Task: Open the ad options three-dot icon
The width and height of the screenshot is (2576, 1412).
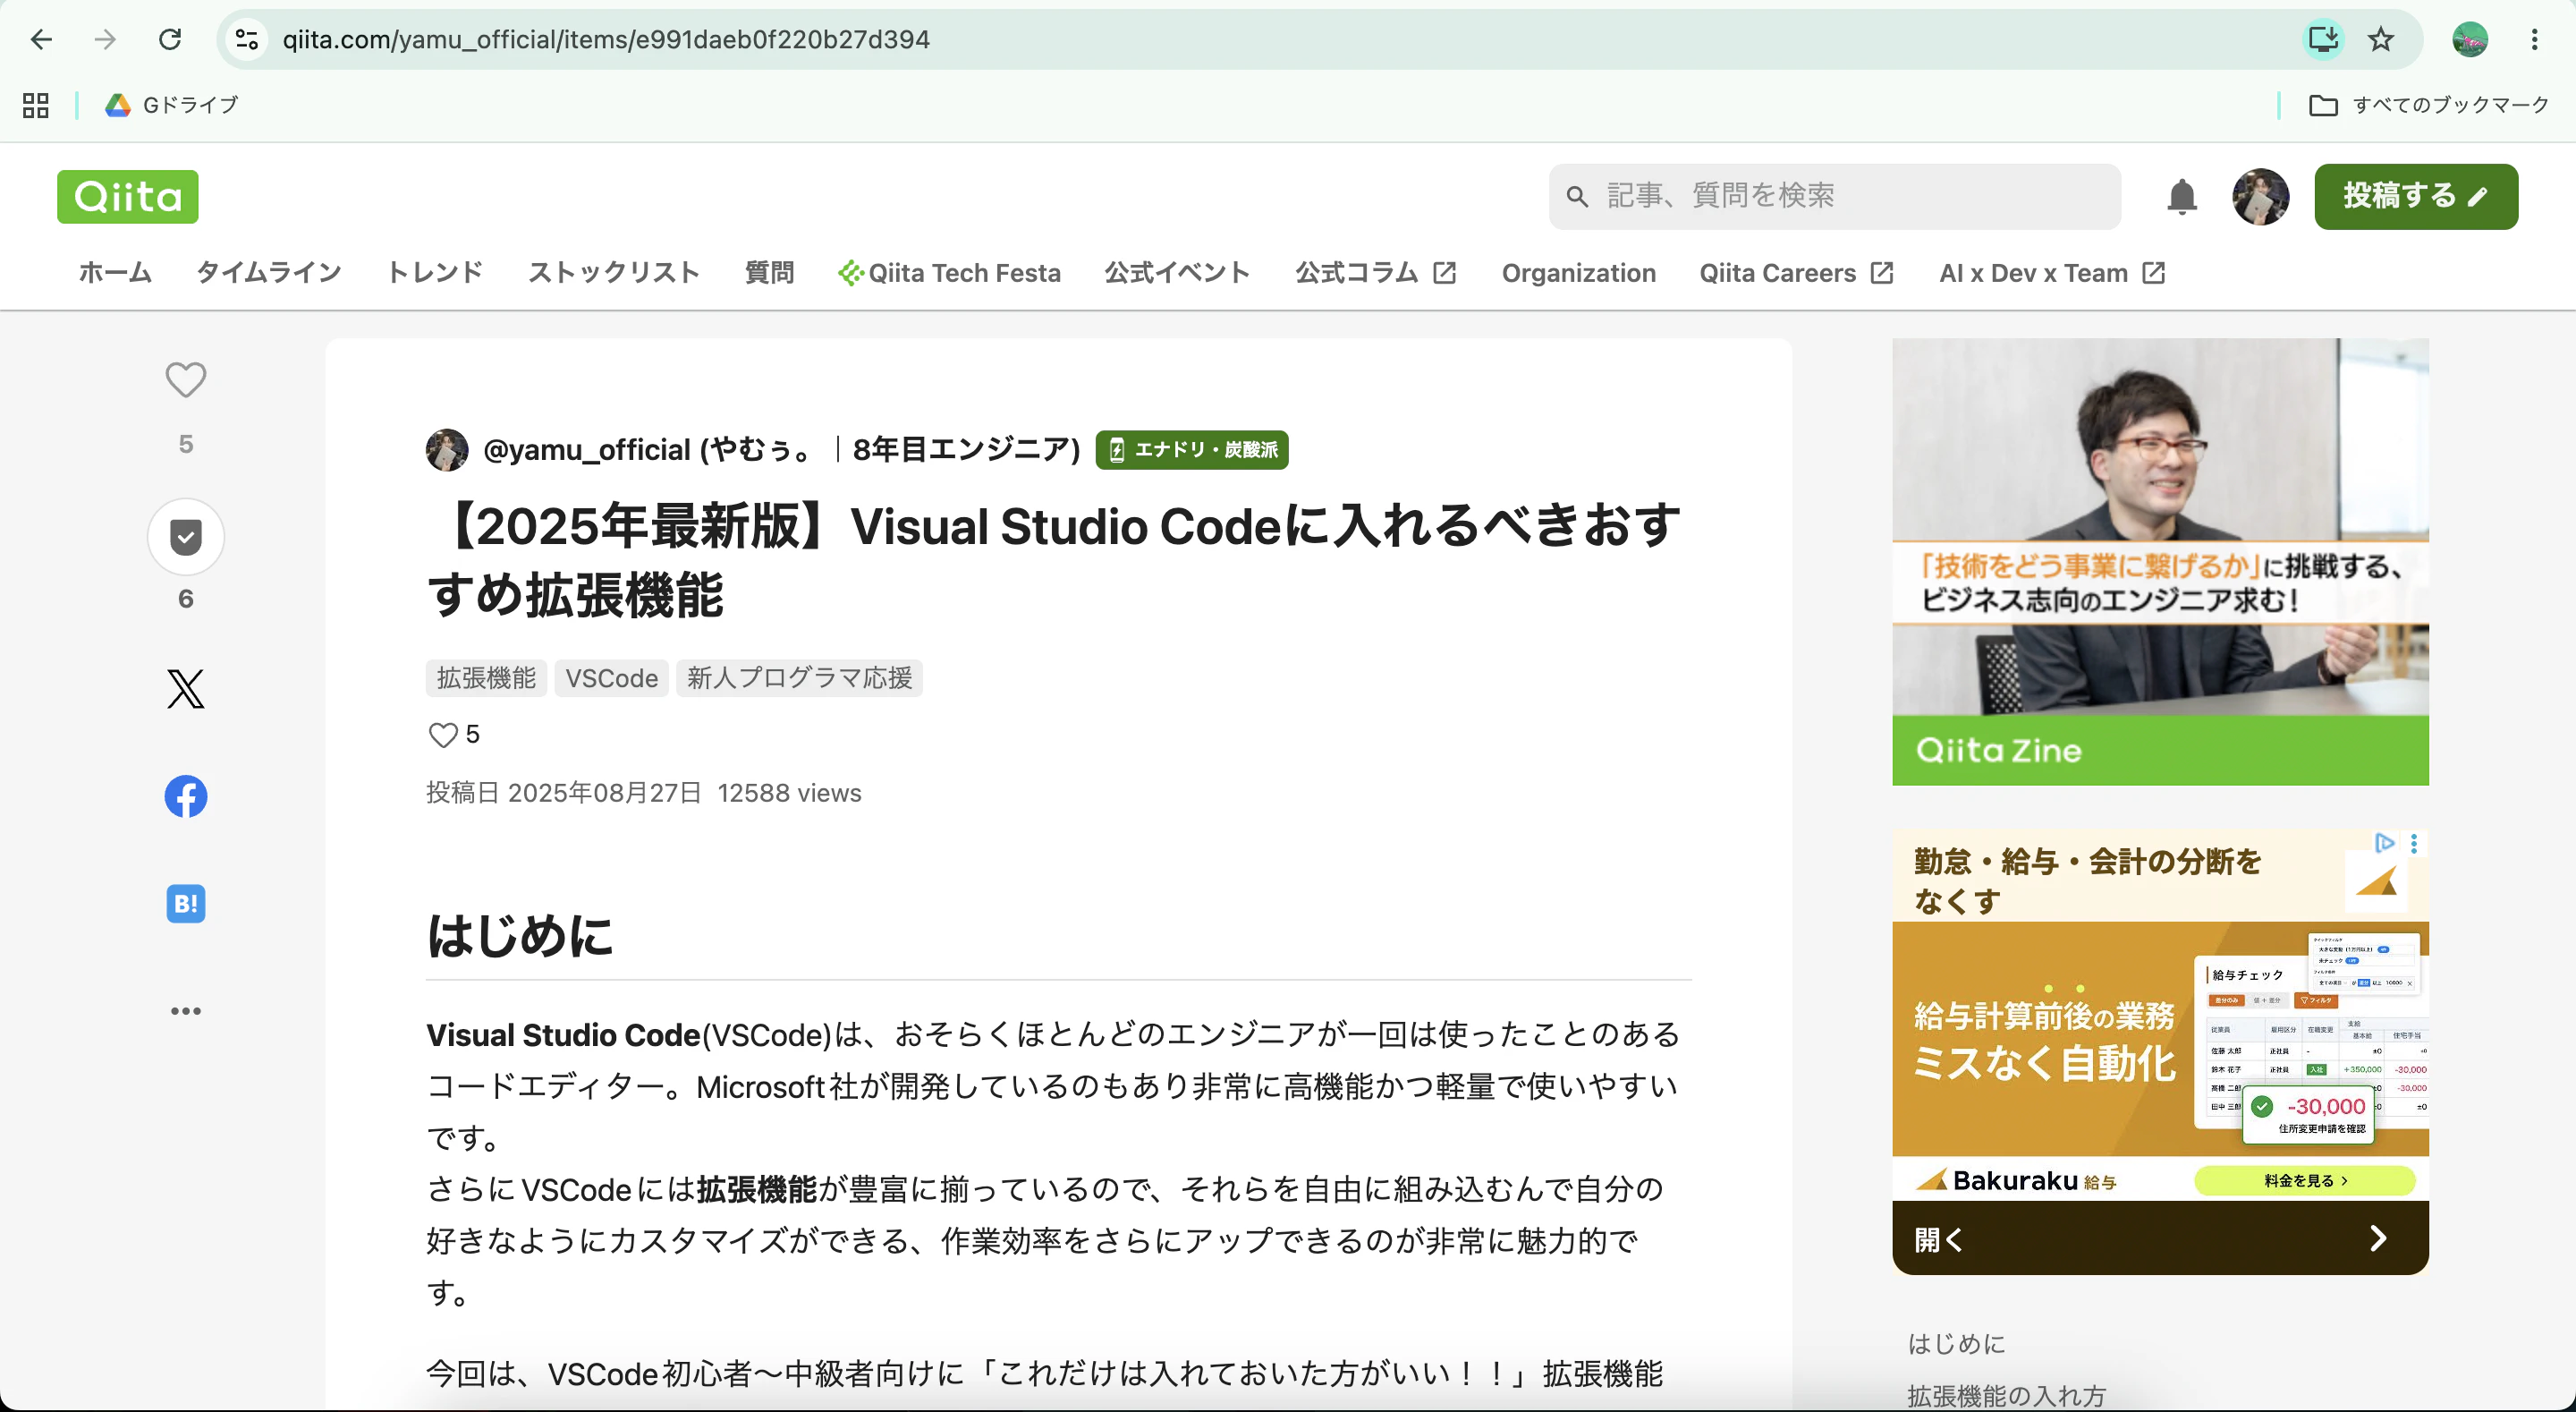Action: point(2414,844)
